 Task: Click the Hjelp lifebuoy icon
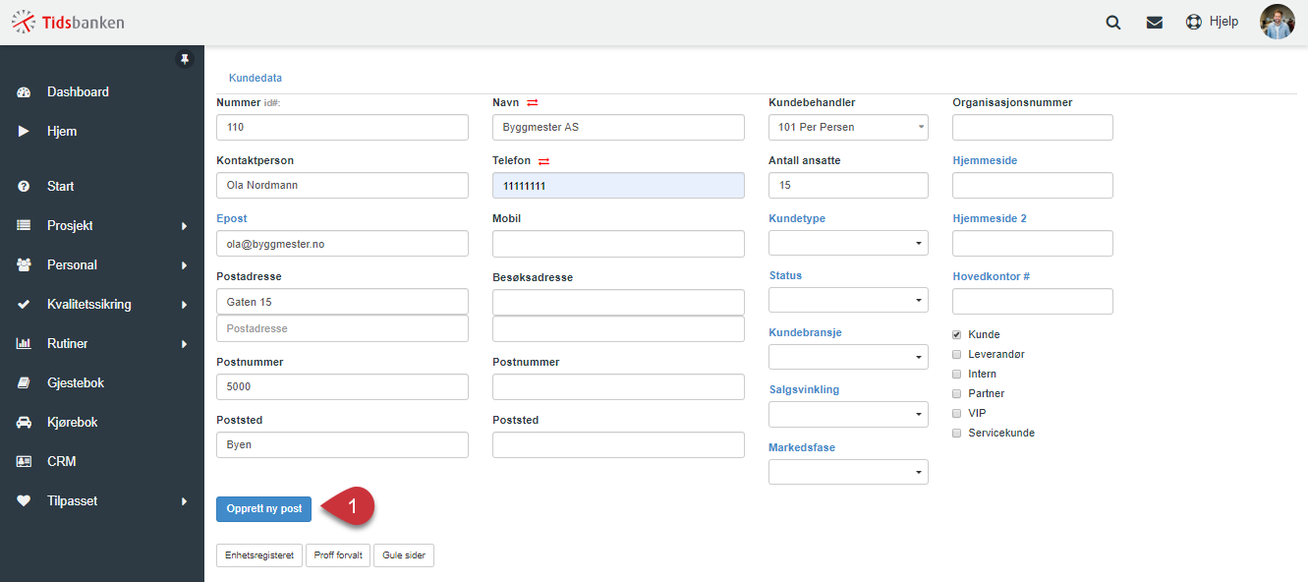click(1194, 22)
